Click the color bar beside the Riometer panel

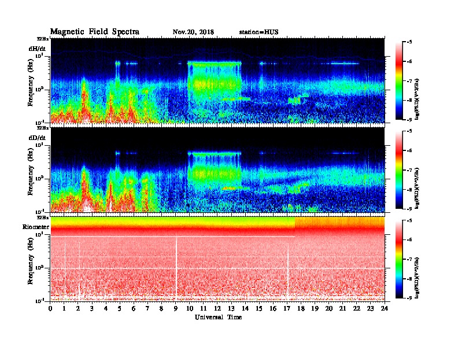tap(399, 259)
